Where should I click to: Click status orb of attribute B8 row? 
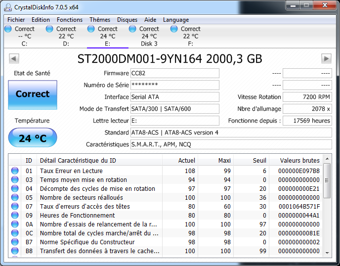coord(15,251)
